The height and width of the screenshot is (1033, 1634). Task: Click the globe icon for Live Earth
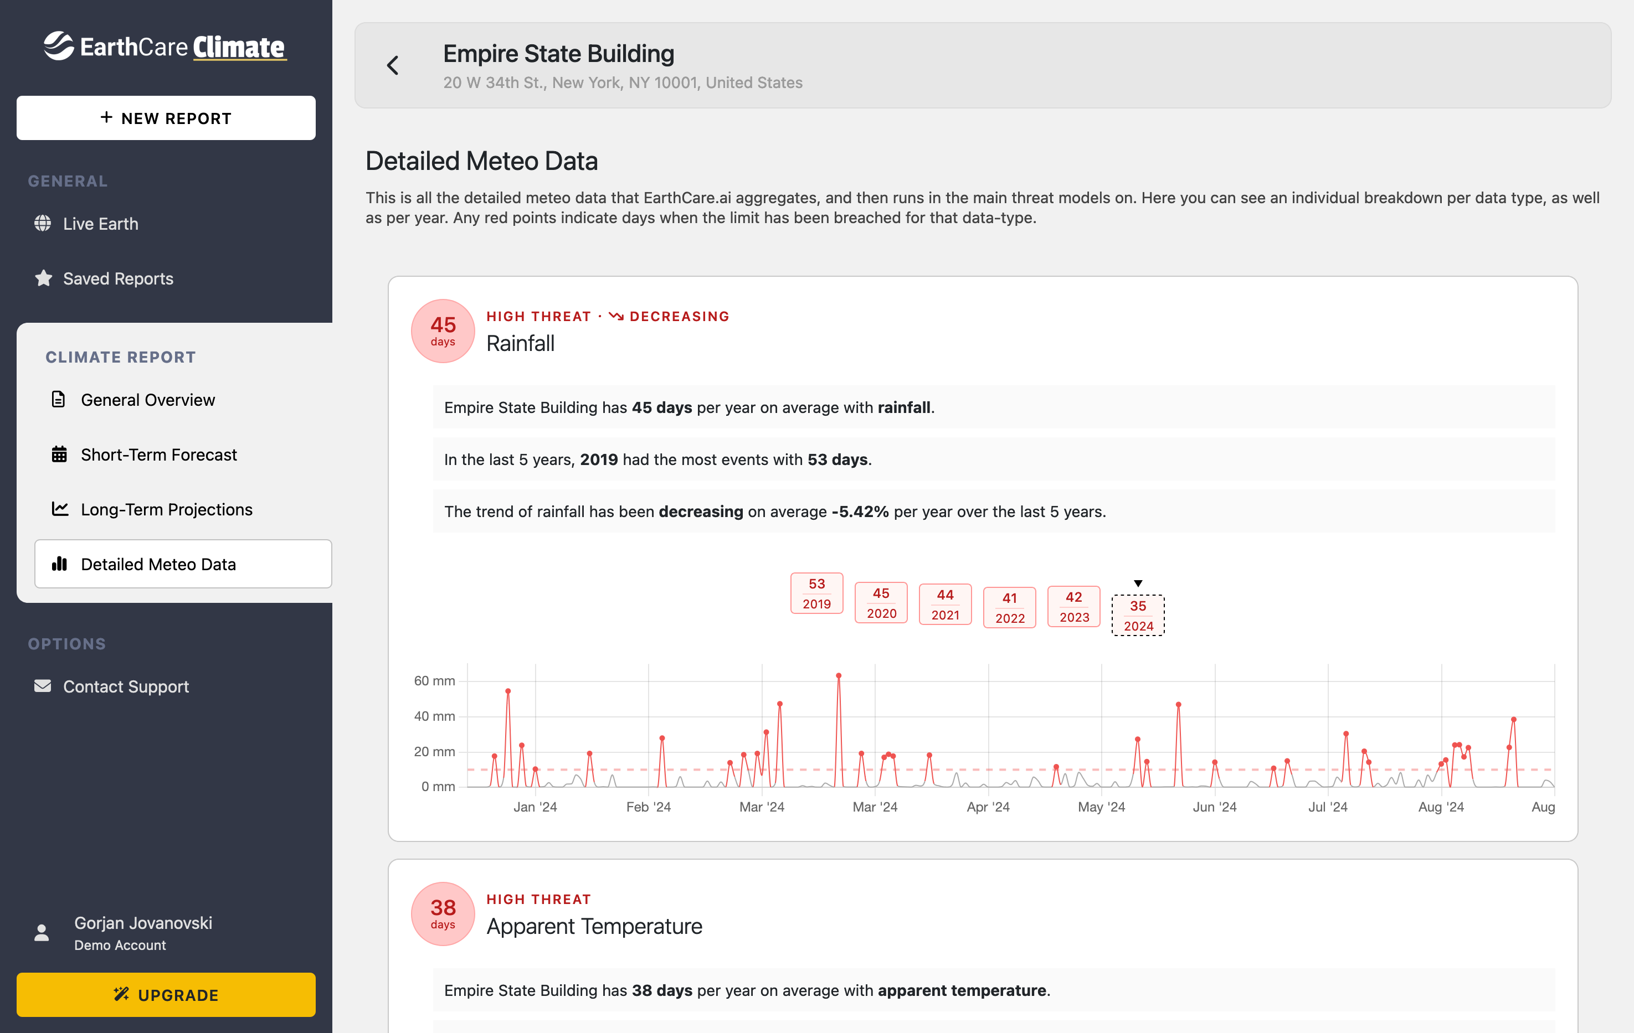coord(43,223)
